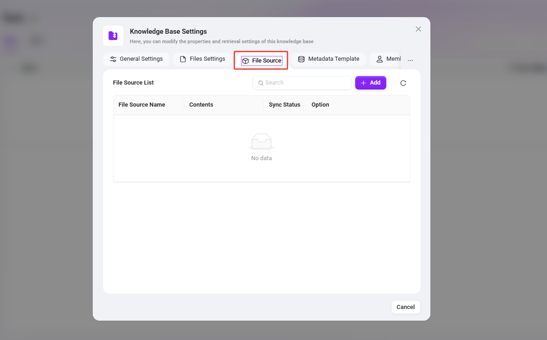Click the Knowledge Base Settings title
547x340 pixels.
[x=168, y=31]
